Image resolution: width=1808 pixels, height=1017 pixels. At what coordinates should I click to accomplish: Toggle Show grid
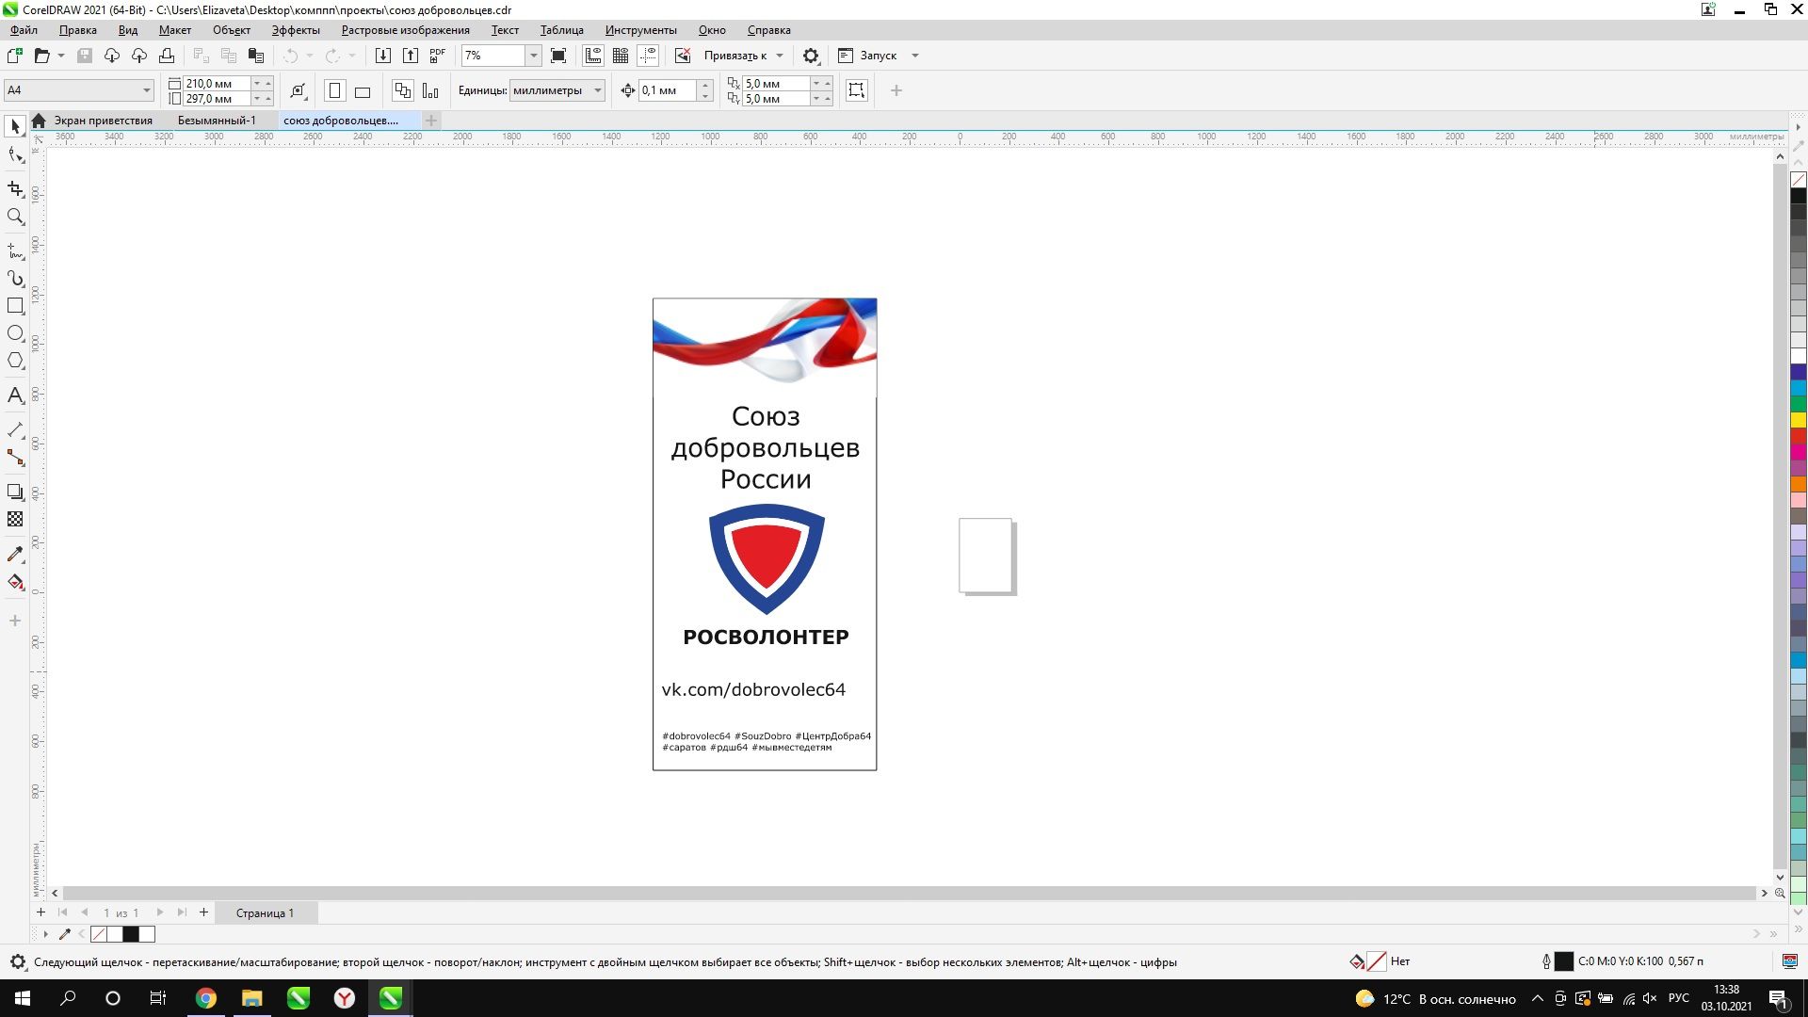pyautogui.click(x=621, y=56)
